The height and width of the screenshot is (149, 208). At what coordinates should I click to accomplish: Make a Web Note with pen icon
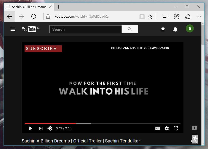177,16
